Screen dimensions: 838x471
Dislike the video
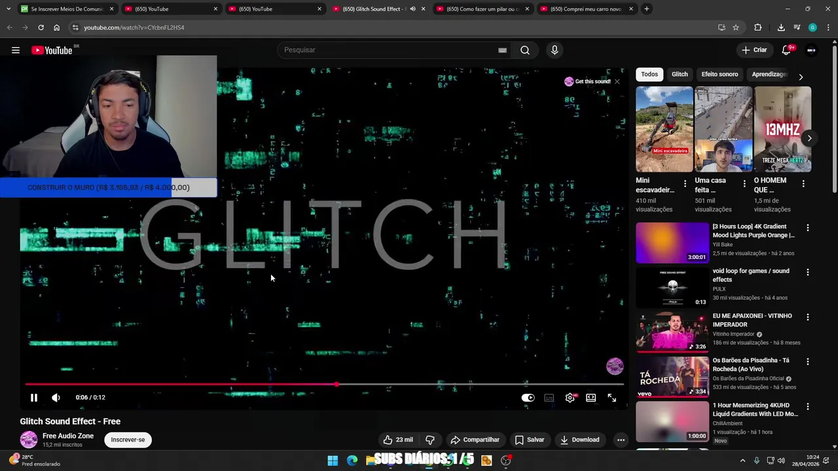pyautogui.click(x=430, y=440)
